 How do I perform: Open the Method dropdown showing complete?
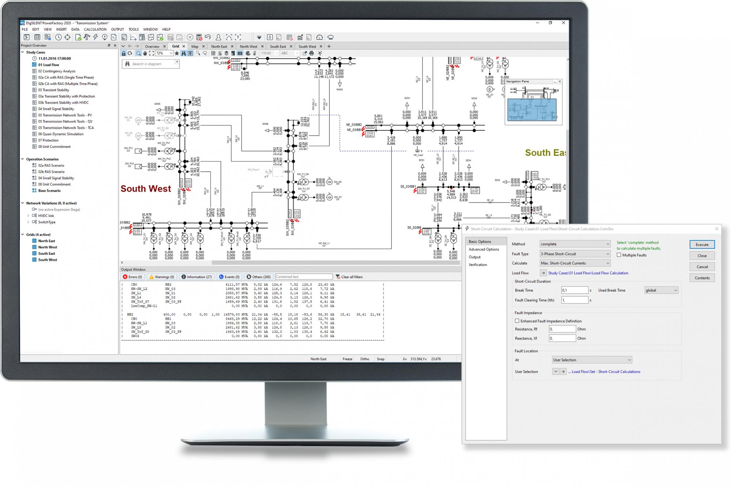575,244
